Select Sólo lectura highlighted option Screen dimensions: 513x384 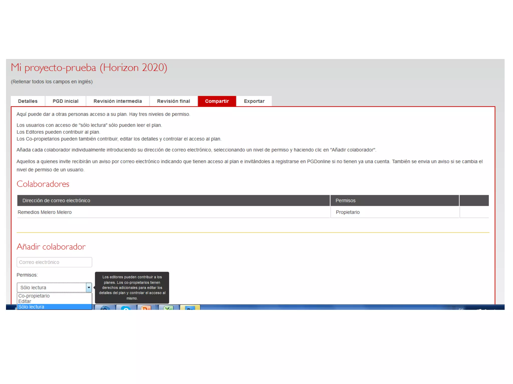point(31,307)
